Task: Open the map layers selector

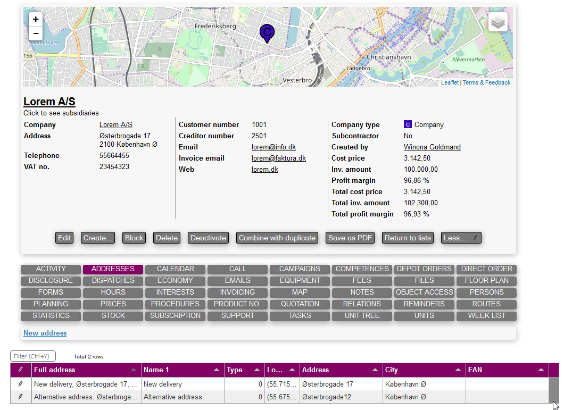Action: pos(497,22)
